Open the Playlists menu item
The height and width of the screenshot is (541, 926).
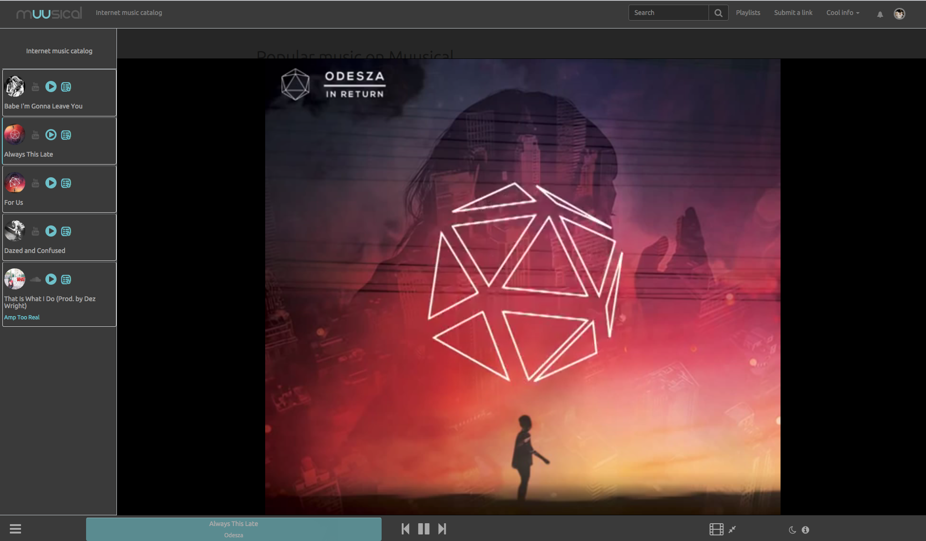pos(748,13)
